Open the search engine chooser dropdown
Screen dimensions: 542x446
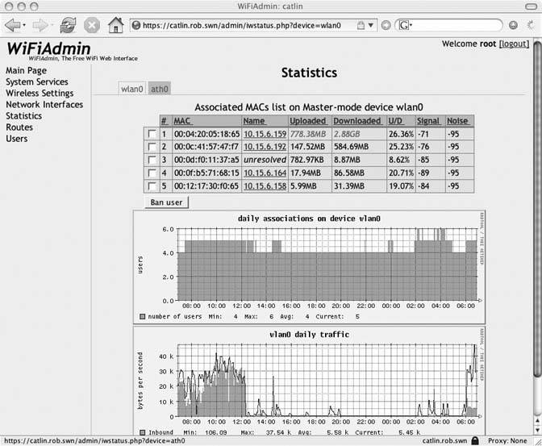point(411,26)
